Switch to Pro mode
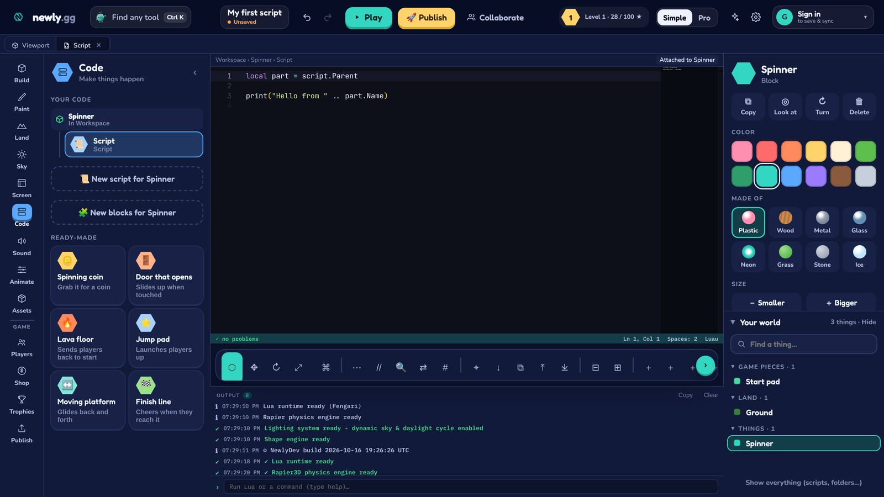 tap(704, 18)
